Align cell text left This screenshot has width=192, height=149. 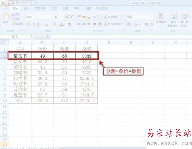coord(79,24)
